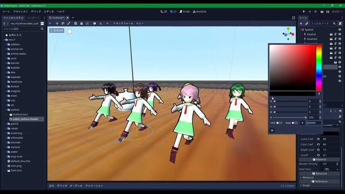Expand the pencil folder

[6, 124]
